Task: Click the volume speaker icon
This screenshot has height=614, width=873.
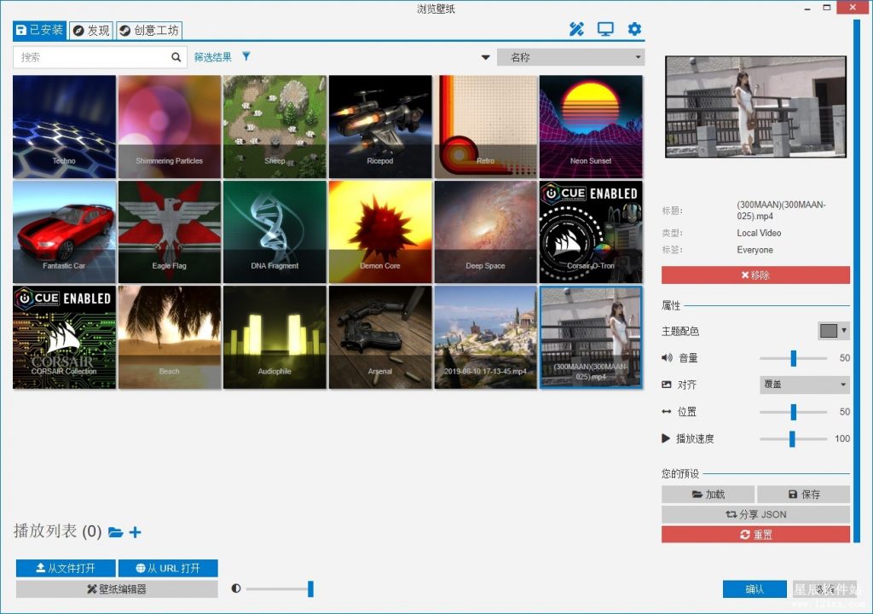Action: tap(667, 358)
